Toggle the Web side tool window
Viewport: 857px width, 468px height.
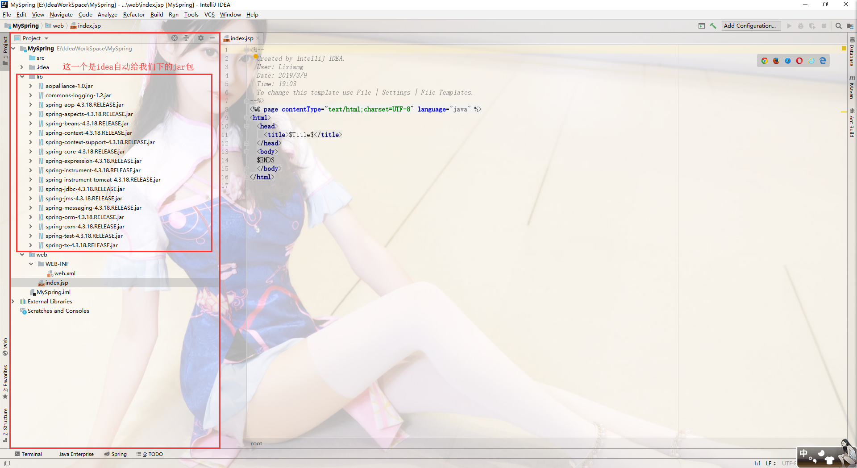tap(5, 347)
